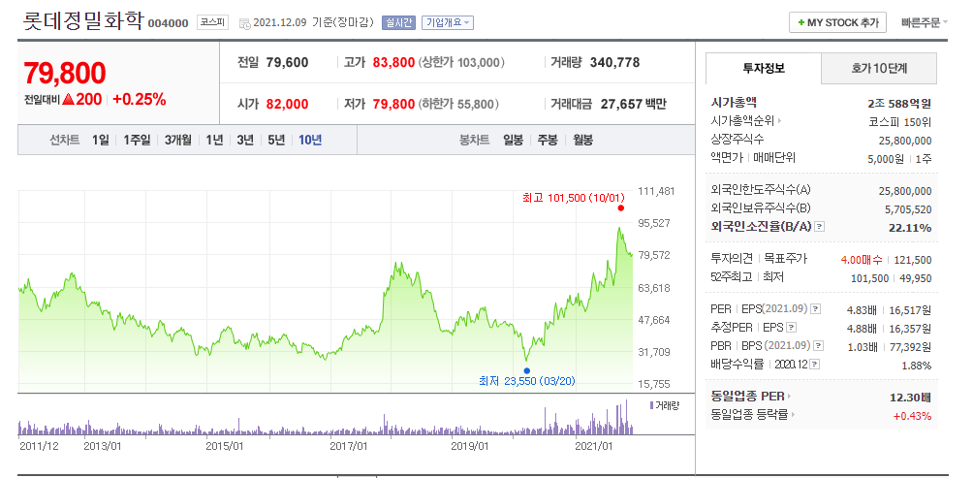Click the 5,705,520 foreign-held shares value

point(906,209)
